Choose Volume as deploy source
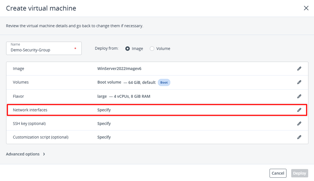314x181 pixels. tap(152, 48)
